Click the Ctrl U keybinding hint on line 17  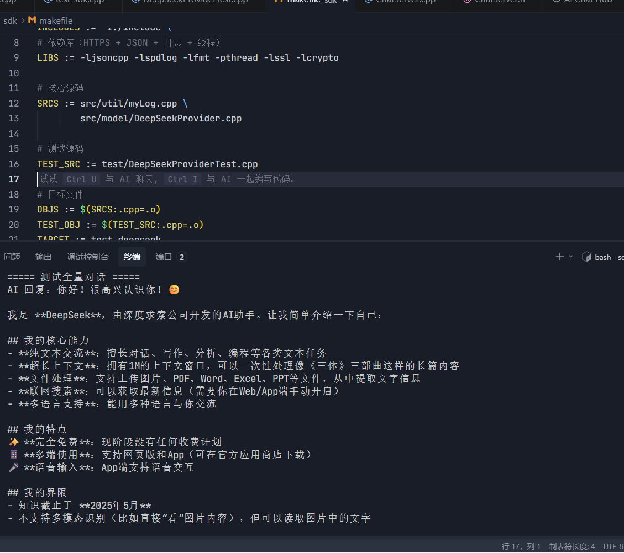pos(81,179)
